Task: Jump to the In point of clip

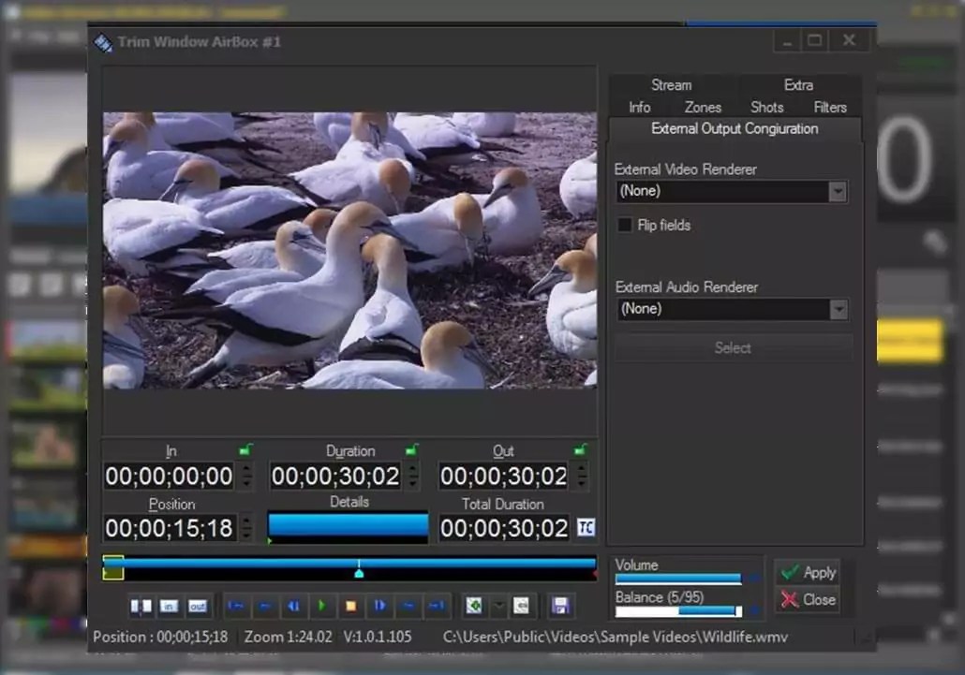Action: click(x=236, y=606)
